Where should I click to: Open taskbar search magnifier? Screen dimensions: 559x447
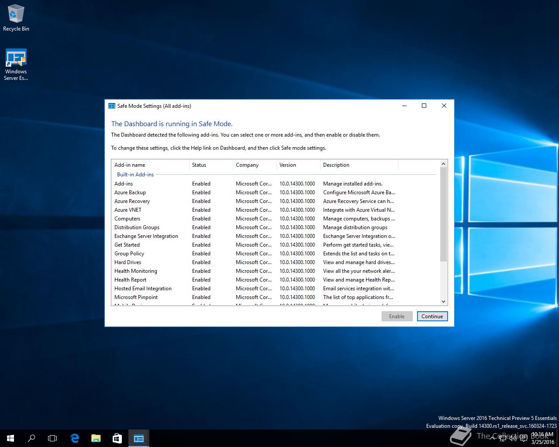click(x=31, y=438)
